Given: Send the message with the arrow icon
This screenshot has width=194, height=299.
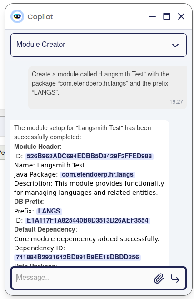Looking at the screenshot, I should [x=175, y=279].
